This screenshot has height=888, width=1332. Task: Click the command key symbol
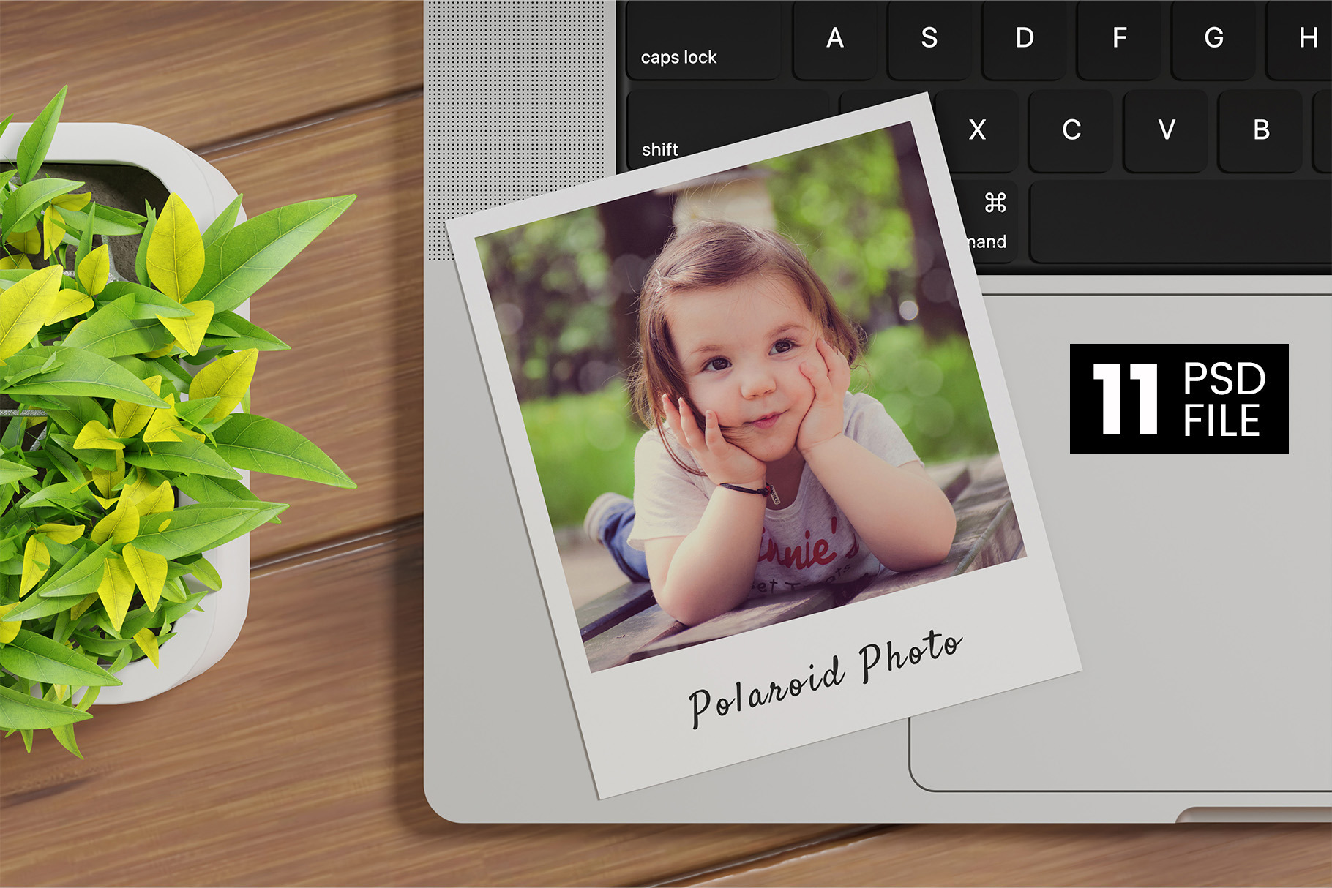[995, 203]
